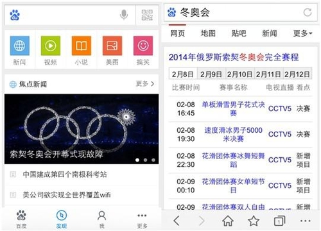Click time cell 02-08 16:45
The height and width of the screenshot is (231, 321).
pos(186,108)
